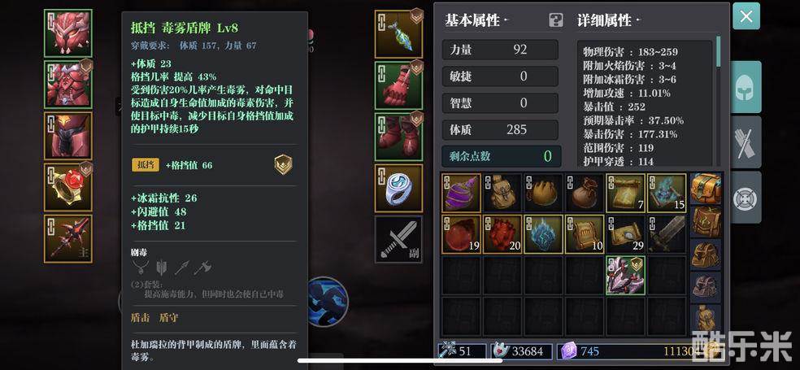This screenshot has height=370, width=800.
Task: Select the first orange backpack bag
Action: point(707,189)
